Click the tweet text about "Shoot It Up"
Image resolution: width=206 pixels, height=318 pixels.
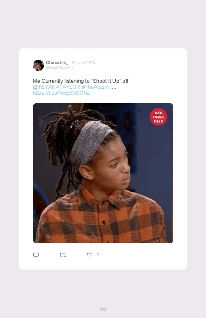80,81
